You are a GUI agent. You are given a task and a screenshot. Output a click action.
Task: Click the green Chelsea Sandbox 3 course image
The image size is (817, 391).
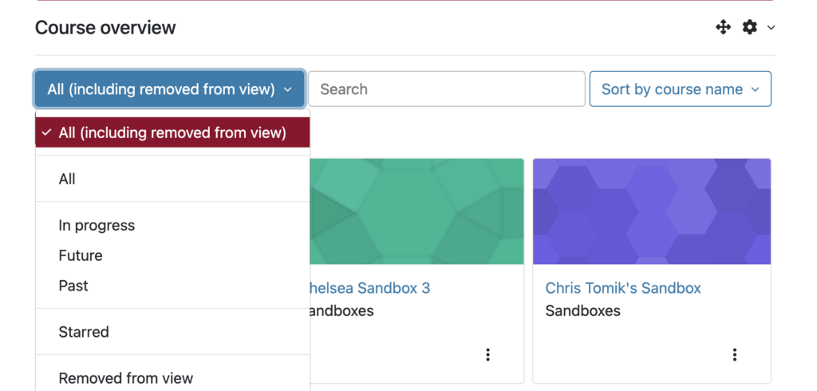tap(416, 211)
